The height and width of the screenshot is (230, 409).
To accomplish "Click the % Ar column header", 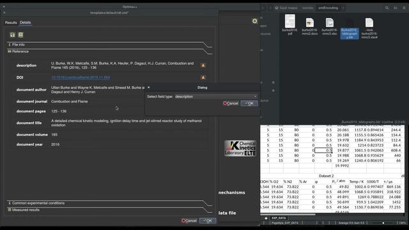I will tap(303, 181).
